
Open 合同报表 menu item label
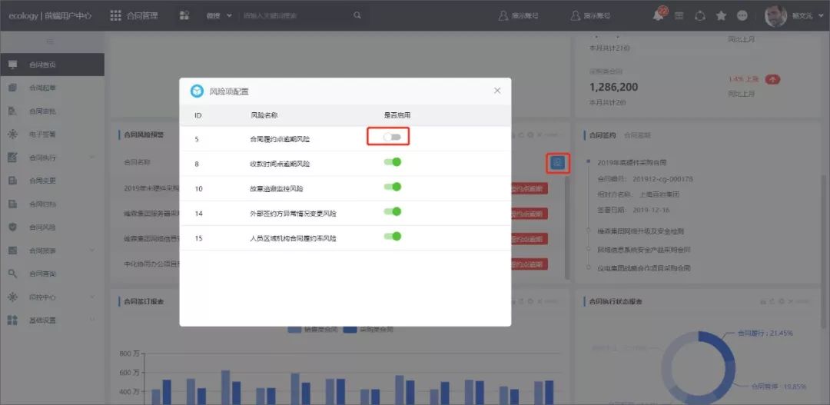pyautogui.click(x=42, y=251)
